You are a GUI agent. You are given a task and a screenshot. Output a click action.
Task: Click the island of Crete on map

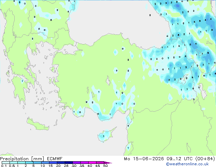37,125
